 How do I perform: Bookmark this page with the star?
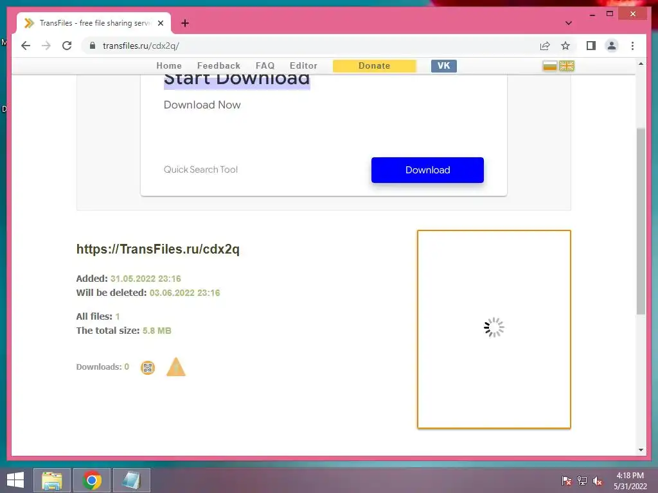pyautogui.click(x=565, y=46)
